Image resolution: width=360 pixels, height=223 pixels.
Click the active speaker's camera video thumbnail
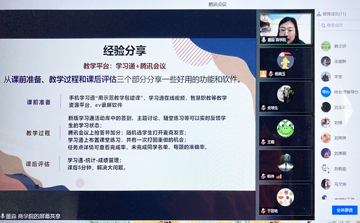click(x=286, y=29)
